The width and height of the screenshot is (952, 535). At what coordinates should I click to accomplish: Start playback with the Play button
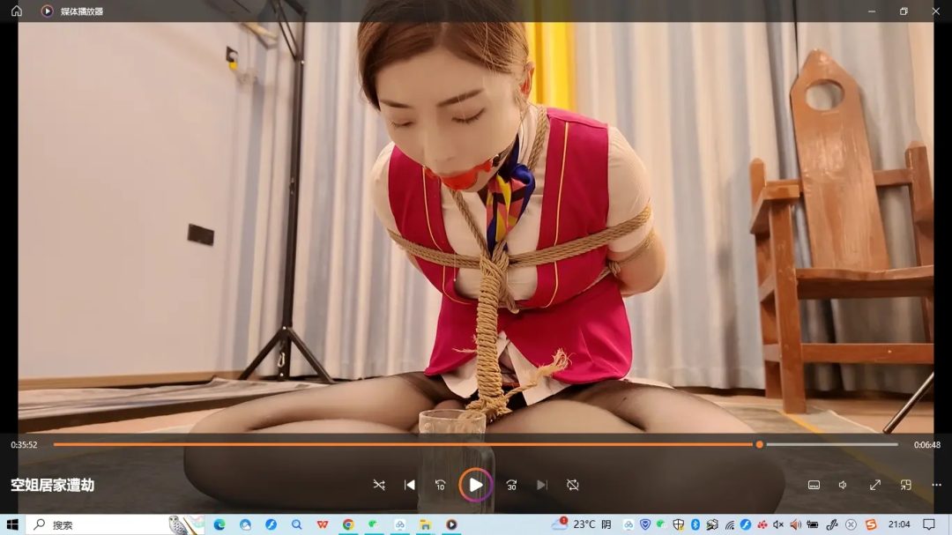tap(475, 485)
